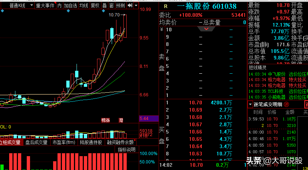Add stock via 加自选 button
This screenshot has width=308, height=170.
pos(71,5)
